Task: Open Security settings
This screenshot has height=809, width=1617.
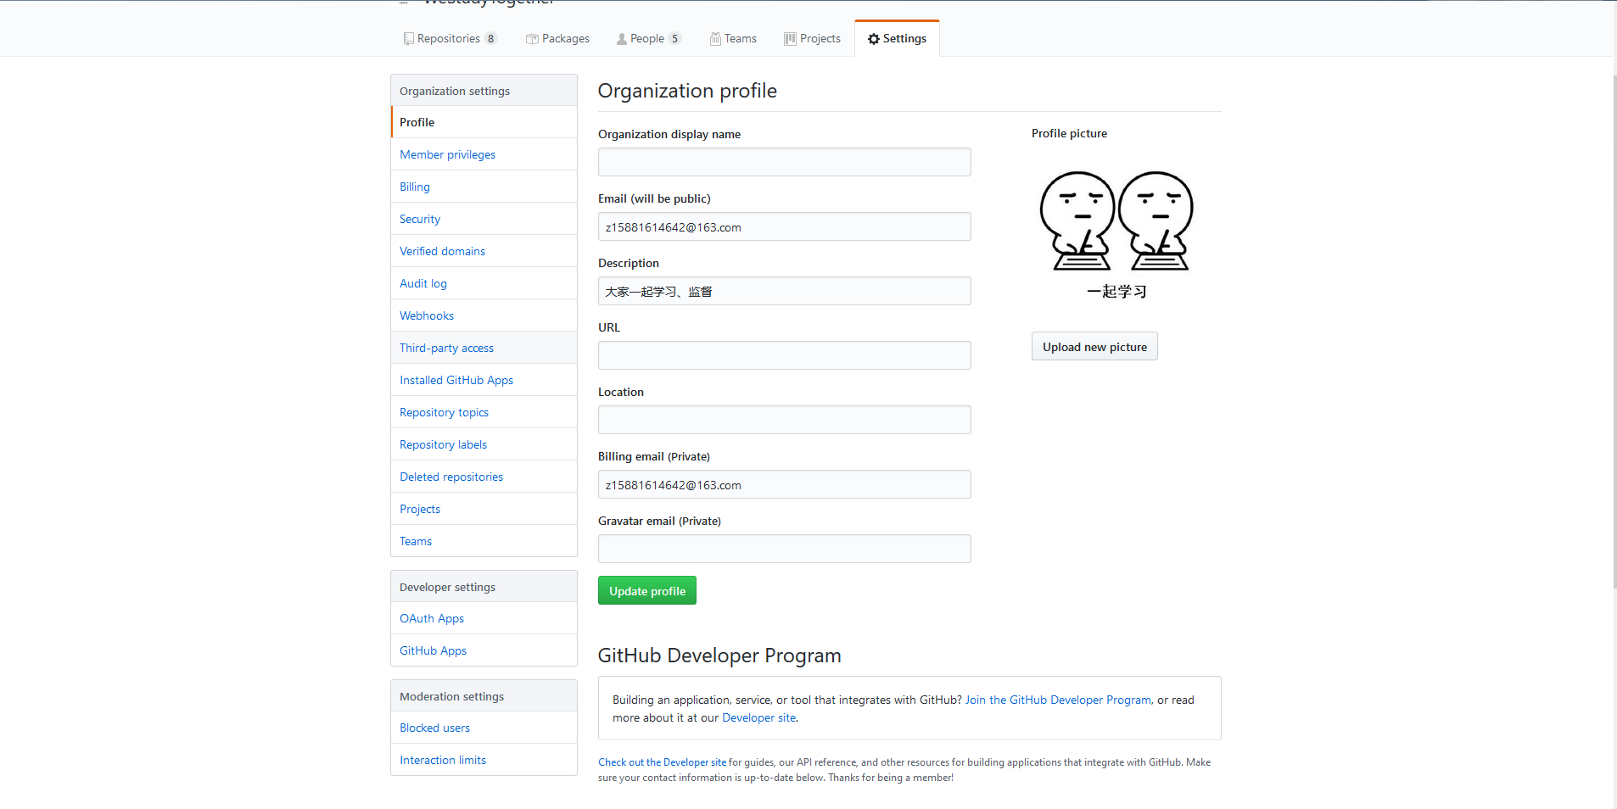Action: (x=484, y=219)
